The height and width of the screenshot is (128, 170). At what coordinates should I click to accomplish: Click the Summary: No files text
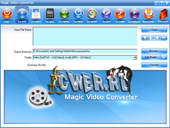tap(37, 65)
